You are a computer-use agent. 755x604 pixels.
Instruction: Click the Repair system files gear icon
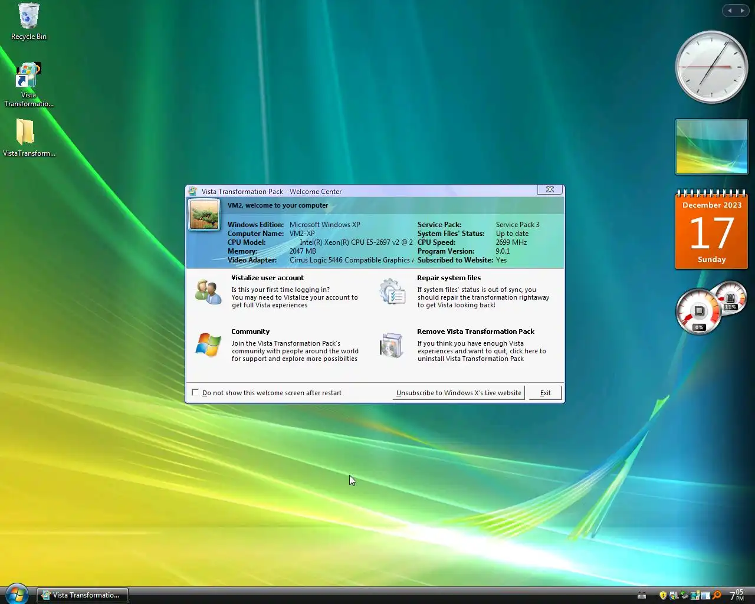[x=392, y=292]
